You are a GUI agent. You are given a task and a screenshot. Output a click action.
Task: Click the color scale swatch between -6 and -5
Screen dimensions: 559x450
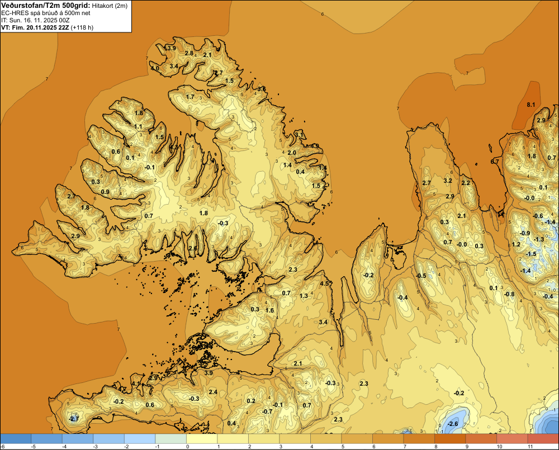[x=16, y=439]
